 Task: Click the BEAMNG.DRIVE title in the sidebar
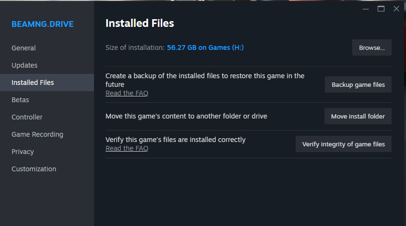point(43,24)
